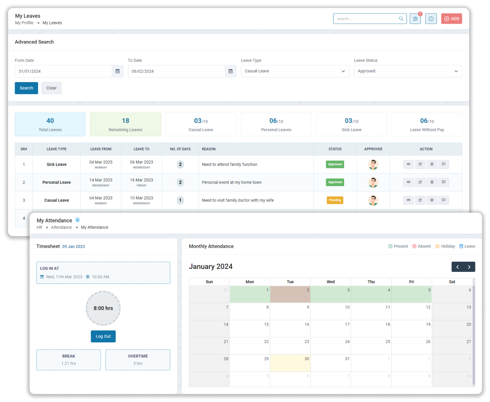Click the search magnifier icon
This screenshot has width=490, height=402.
point(401,19)
